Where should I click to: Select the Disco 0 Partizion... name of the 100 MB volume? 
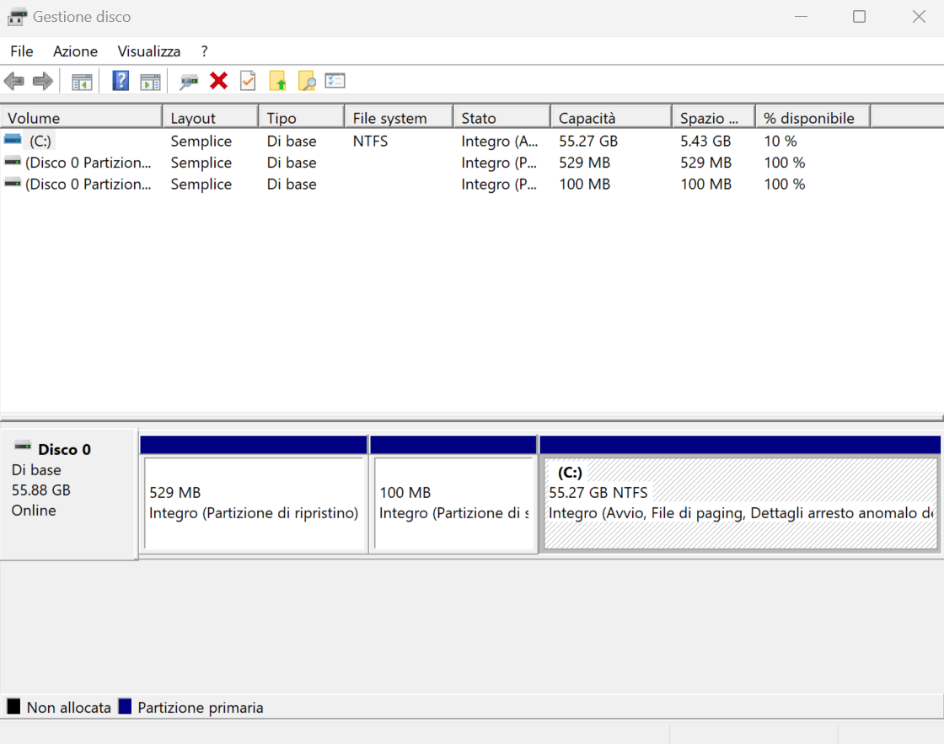coord(88,185)
